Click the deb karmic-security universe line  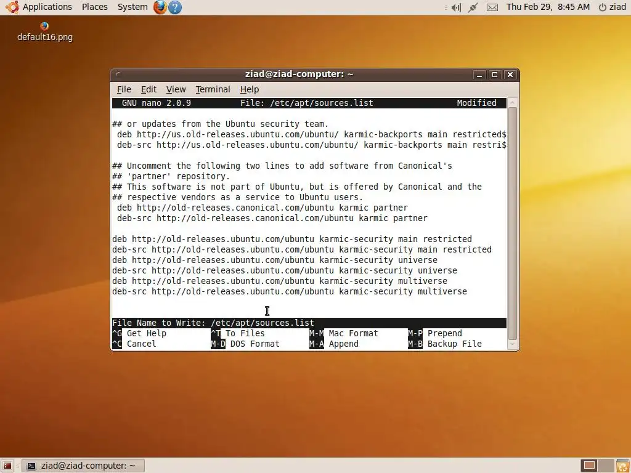[275, 260]
